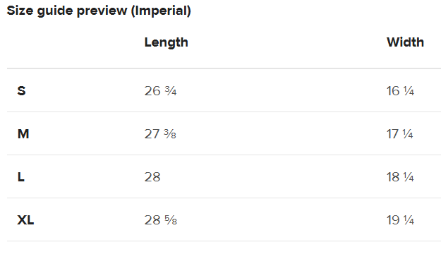Select the 17 ¼ width value
441x259 pixels.
click(399, 134)
